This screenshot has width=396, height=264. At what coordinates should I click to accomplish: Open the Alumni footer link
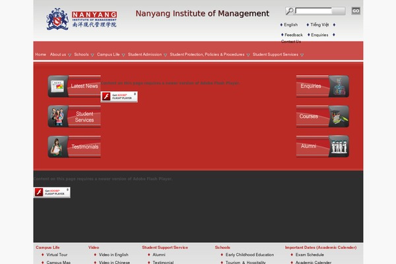point(159,255)
